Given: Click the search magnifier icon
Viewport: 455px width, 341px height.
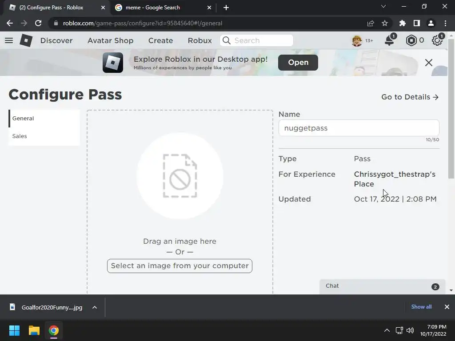Looking at the screenshot, I should 227,40.
